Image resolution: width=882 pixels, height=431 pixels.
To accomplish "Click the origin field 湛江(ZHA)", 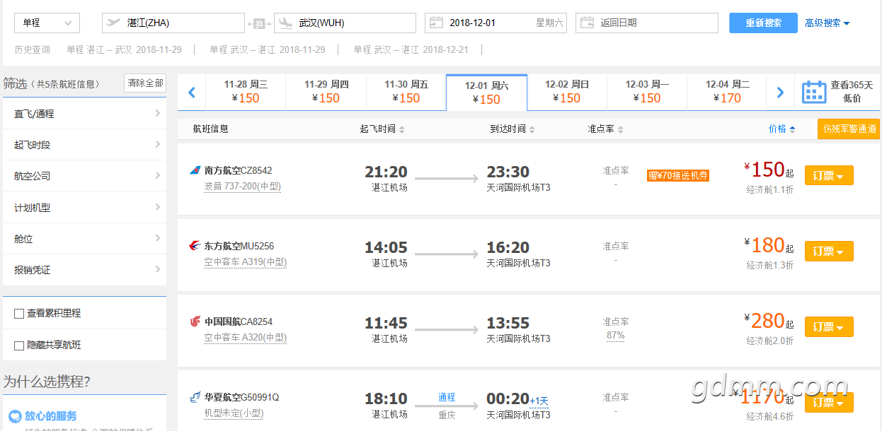I will (x=173, y=23).
